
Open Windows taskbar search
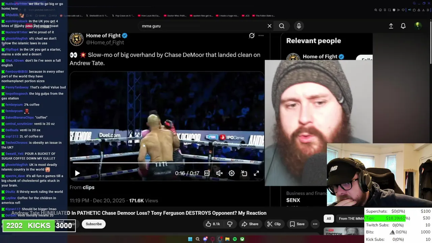[197, 239]
